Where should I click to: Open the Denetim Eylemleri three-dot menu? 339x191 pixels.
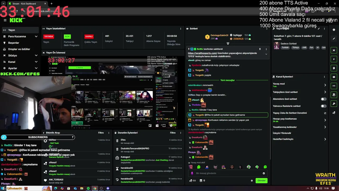[181, 133]
